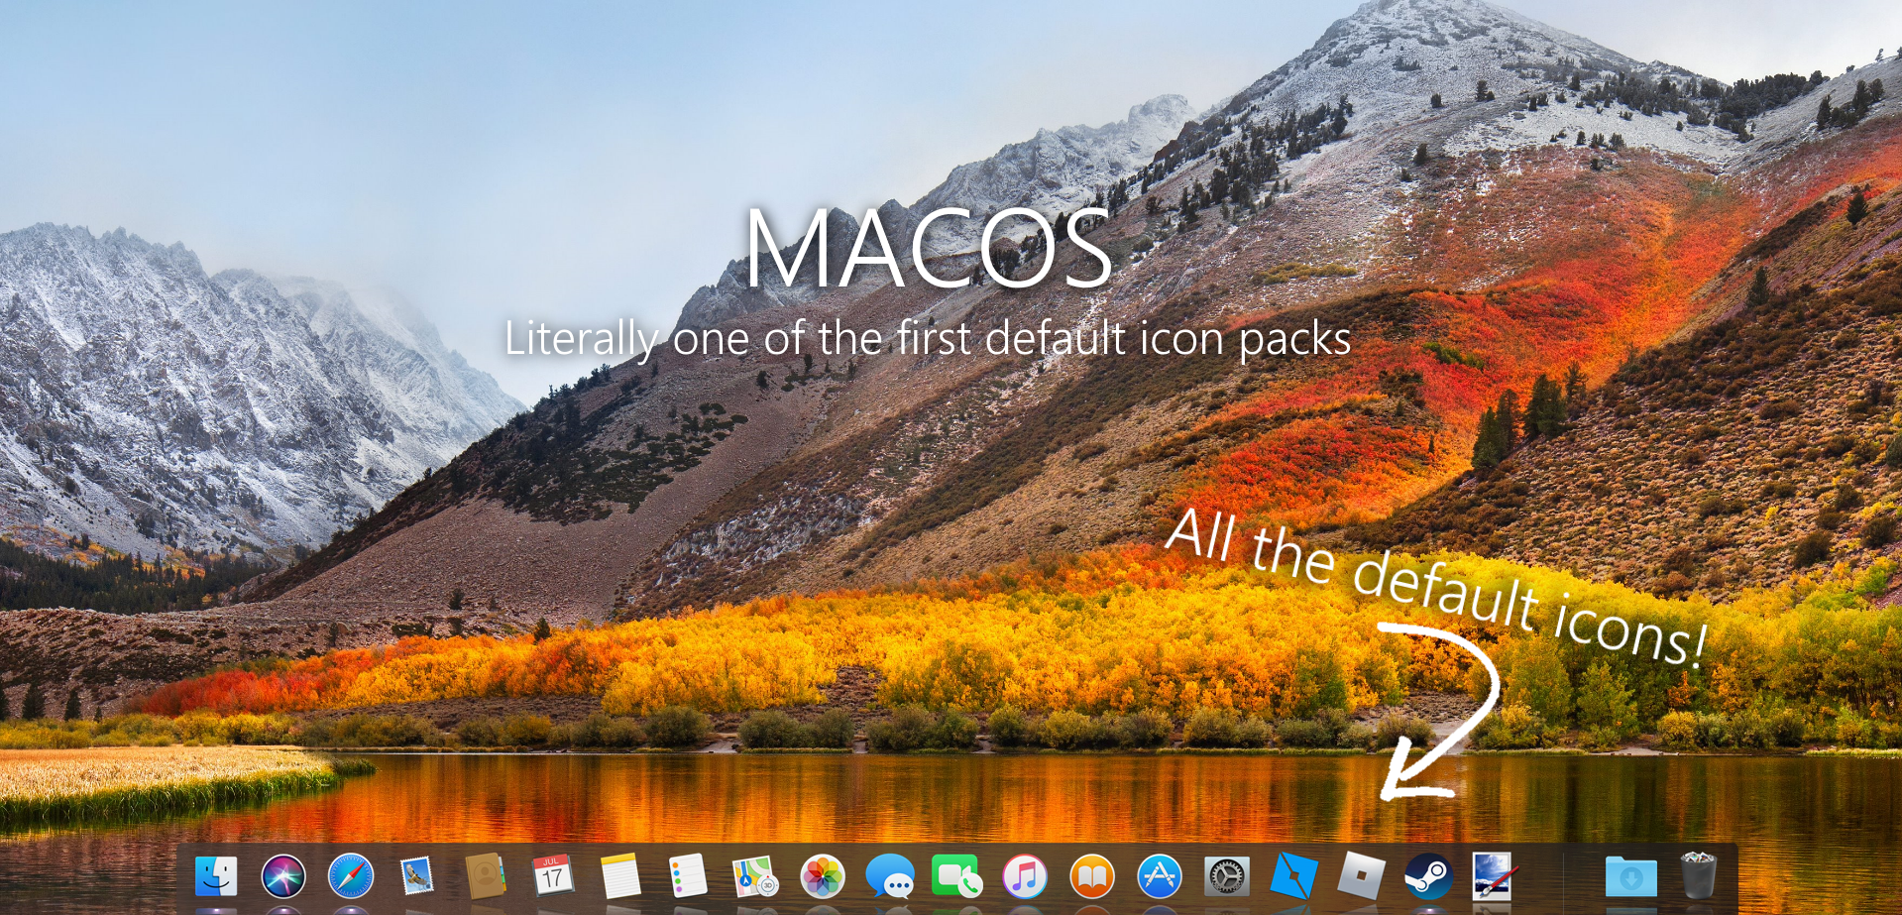Open the brown Contacts book icon
Viewport: 1902px width, 915px height.
pos(486,876)
